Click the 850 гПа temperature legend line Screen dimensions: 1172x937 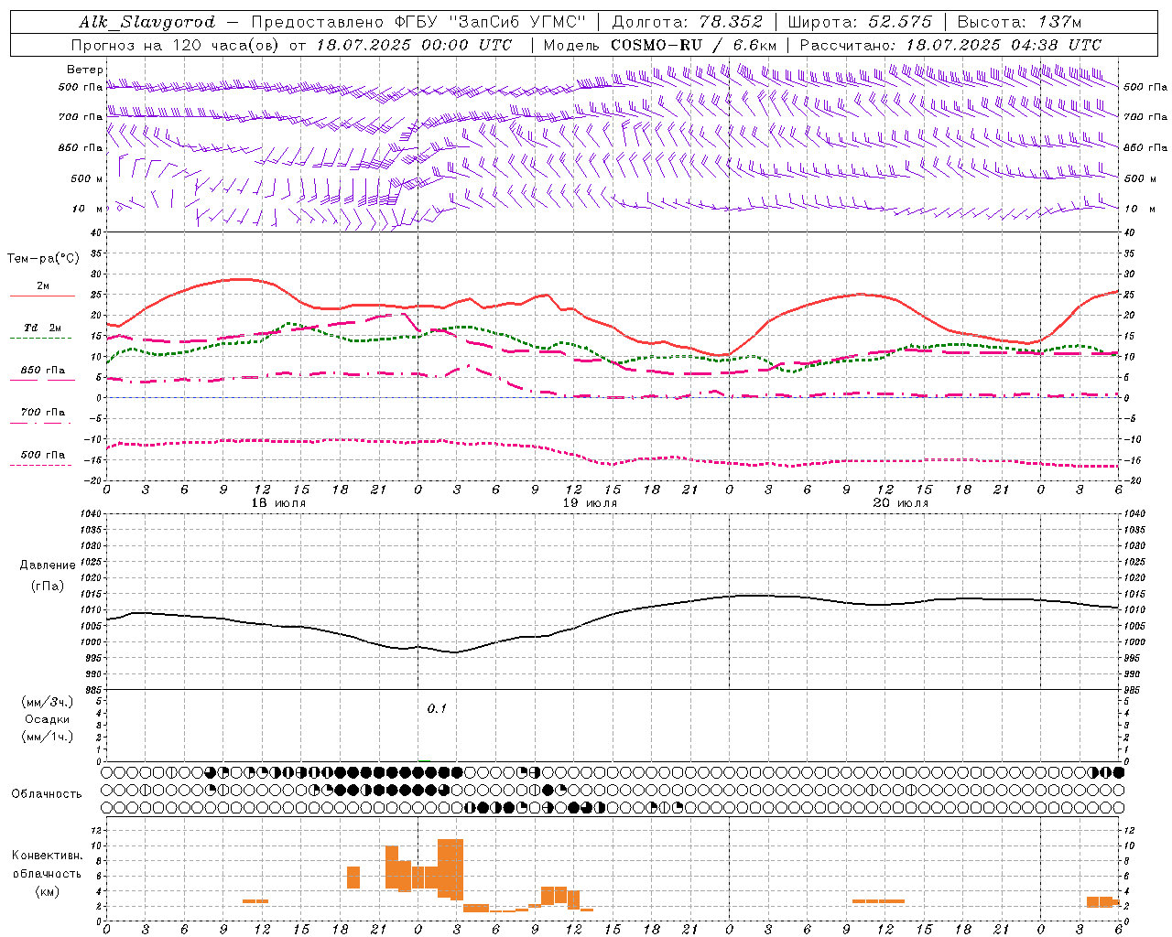click(x=42, y=380)
